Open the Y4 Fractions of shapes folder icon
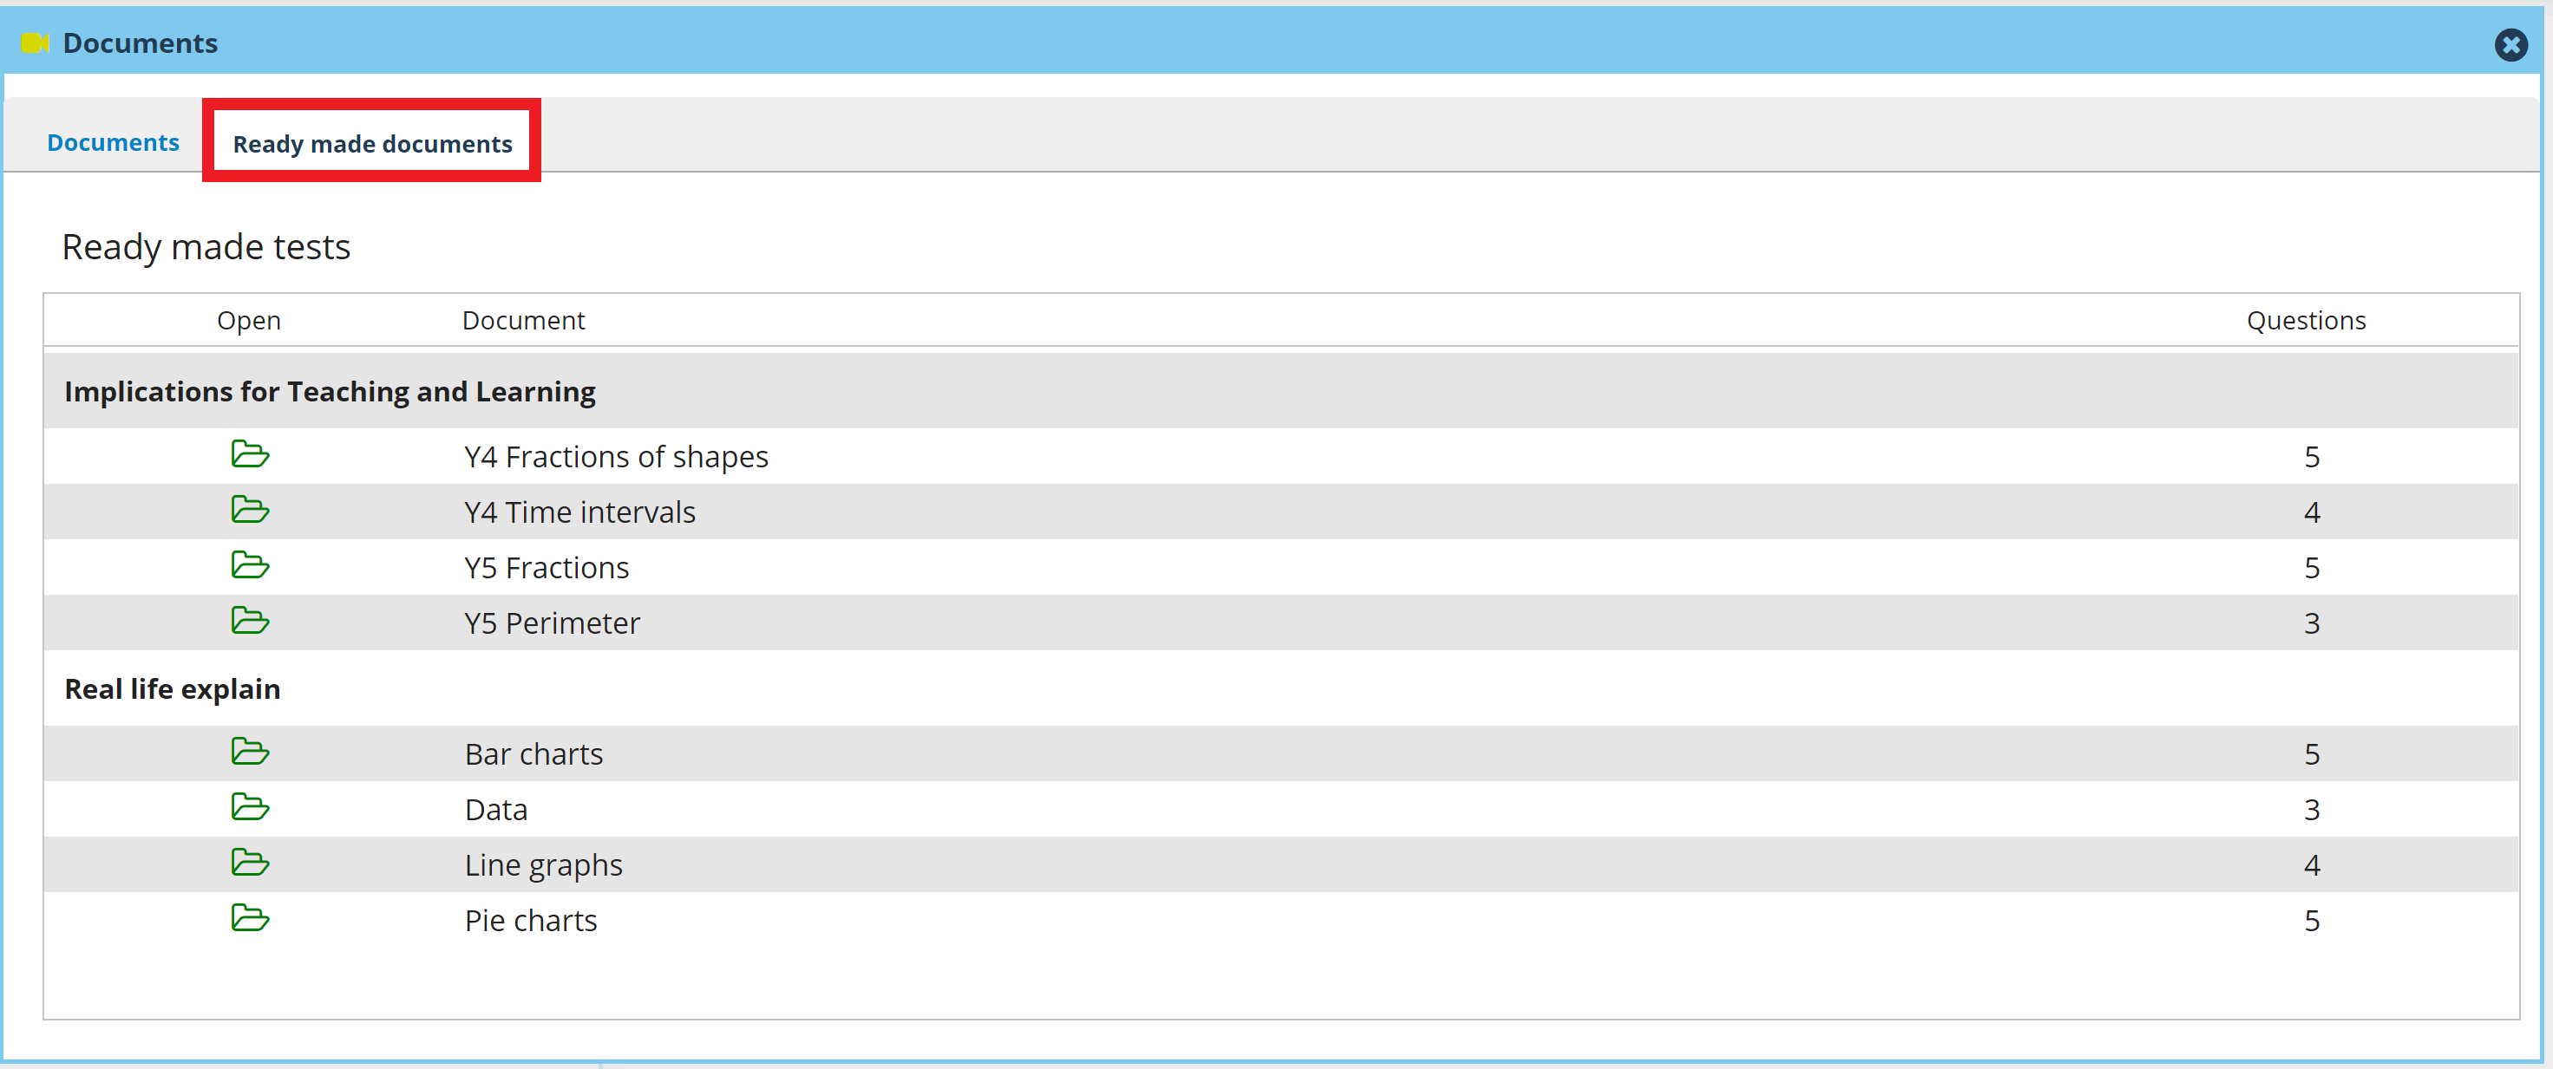2553x1069 pixels. [250, 455]
